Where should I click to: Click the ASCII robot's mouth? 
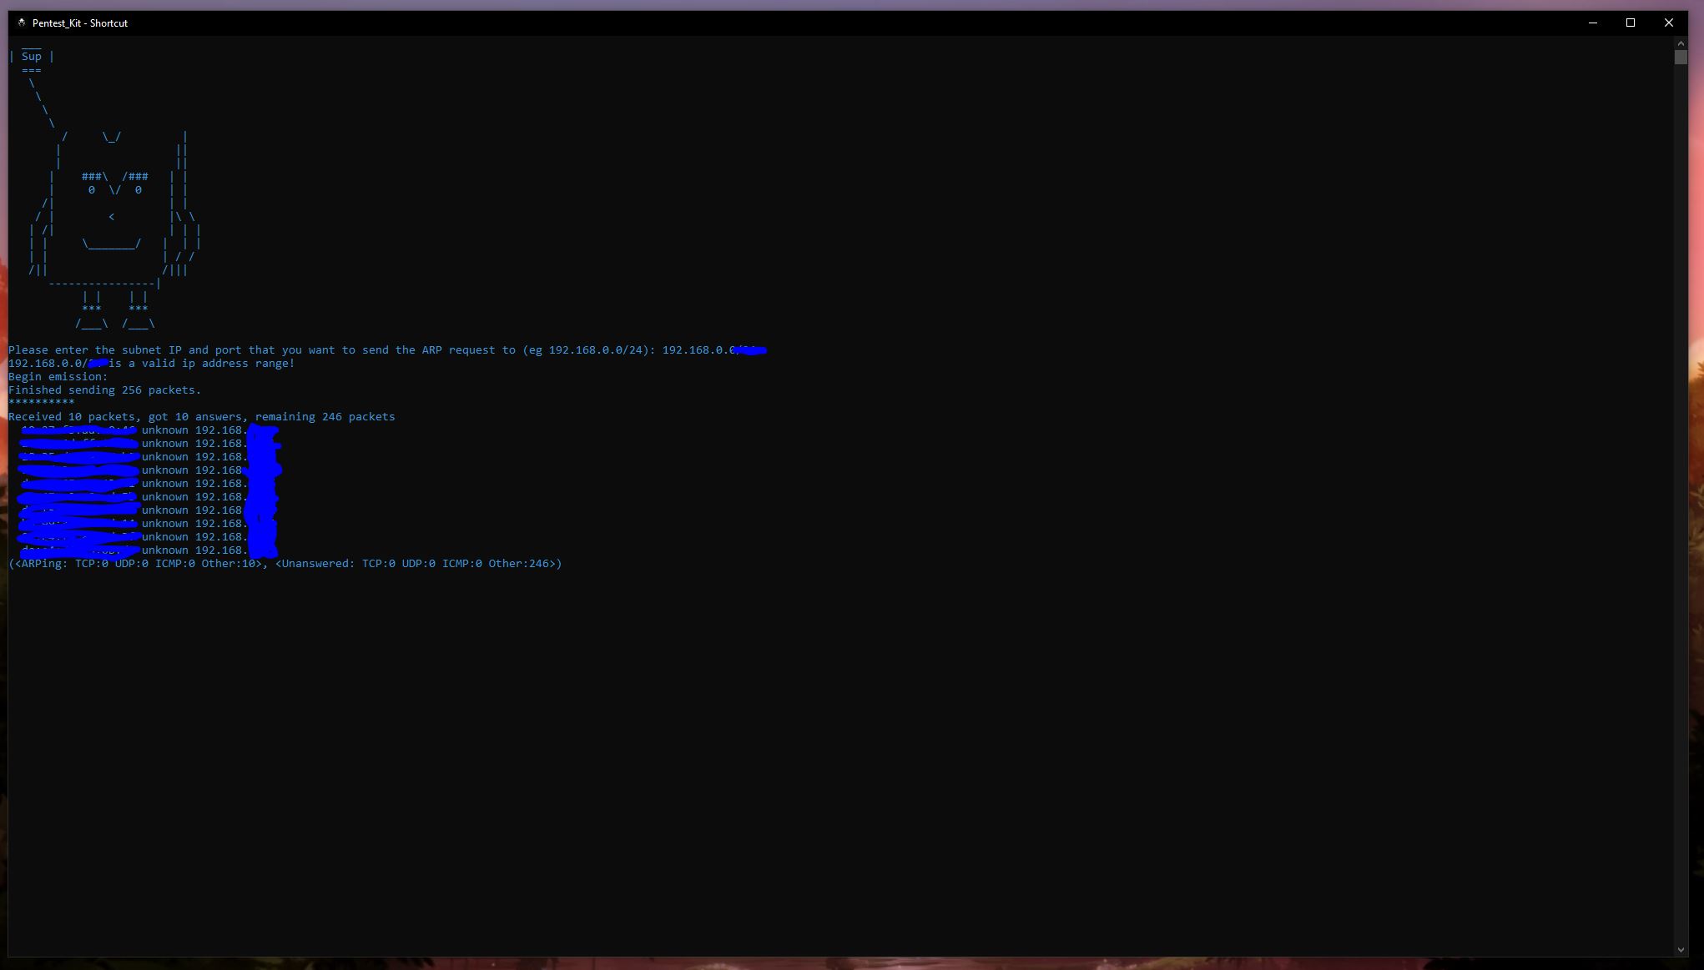point(111,245)
